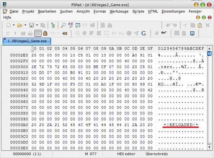Click the Find and Replace icon
This screenshot has height=158, width=214.
[x=70, y=25]
